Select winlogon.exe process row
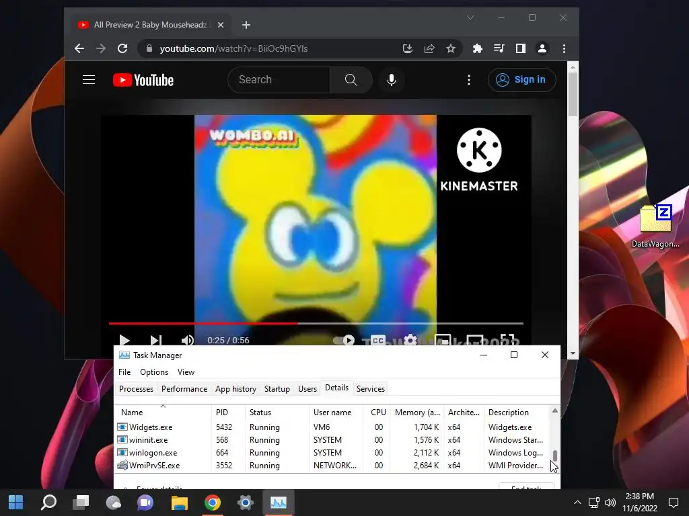 [332, 452]
